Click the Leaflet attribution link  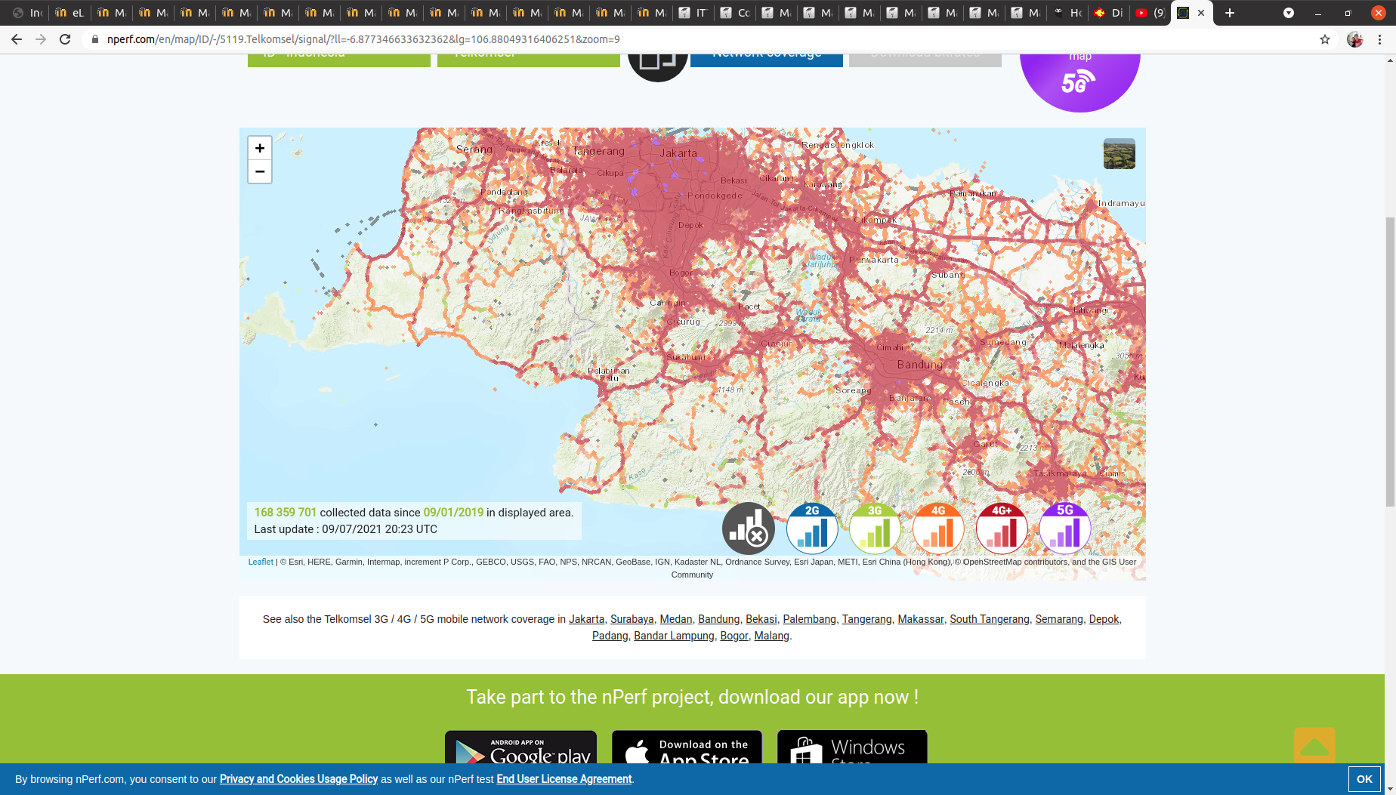[x=261, y=562]
